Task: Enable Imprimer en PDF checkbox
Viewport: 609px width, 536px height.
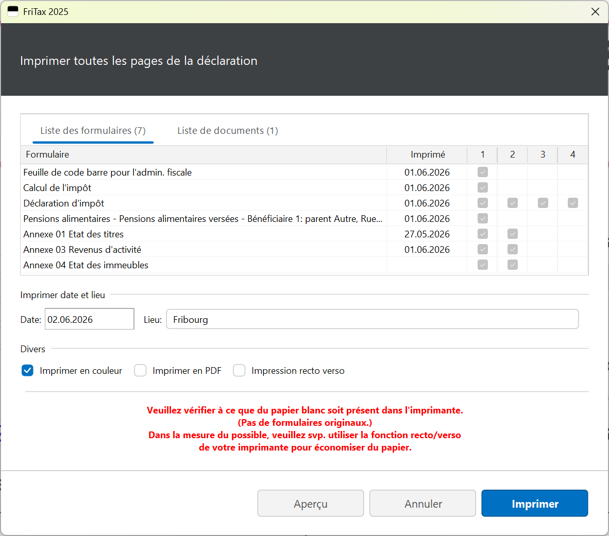Action: pos(140,371)
